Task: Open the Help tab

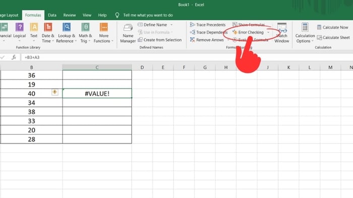Action: click(102, 15)
